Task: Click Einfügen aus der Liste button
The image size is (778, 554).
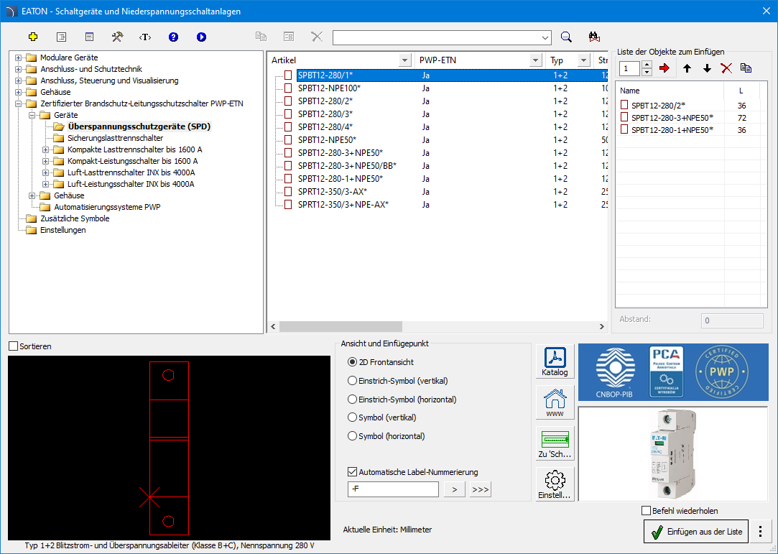Action: [695, 532]
